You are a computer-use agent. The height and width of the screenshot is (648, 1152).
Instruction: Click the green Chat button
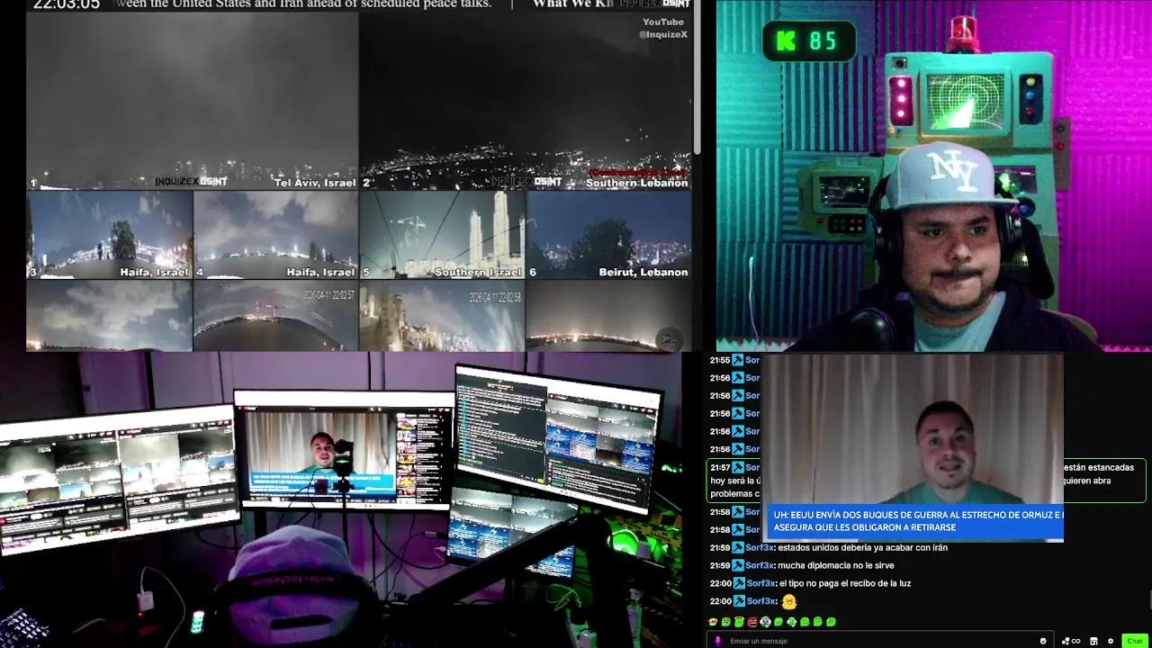click(x=1135, y=641)
